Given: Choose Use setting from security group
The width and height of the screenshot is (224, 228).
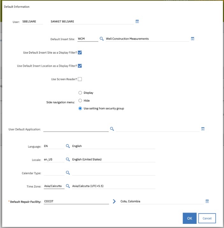Looking at the screenshot, I should [x=80, y=108].
